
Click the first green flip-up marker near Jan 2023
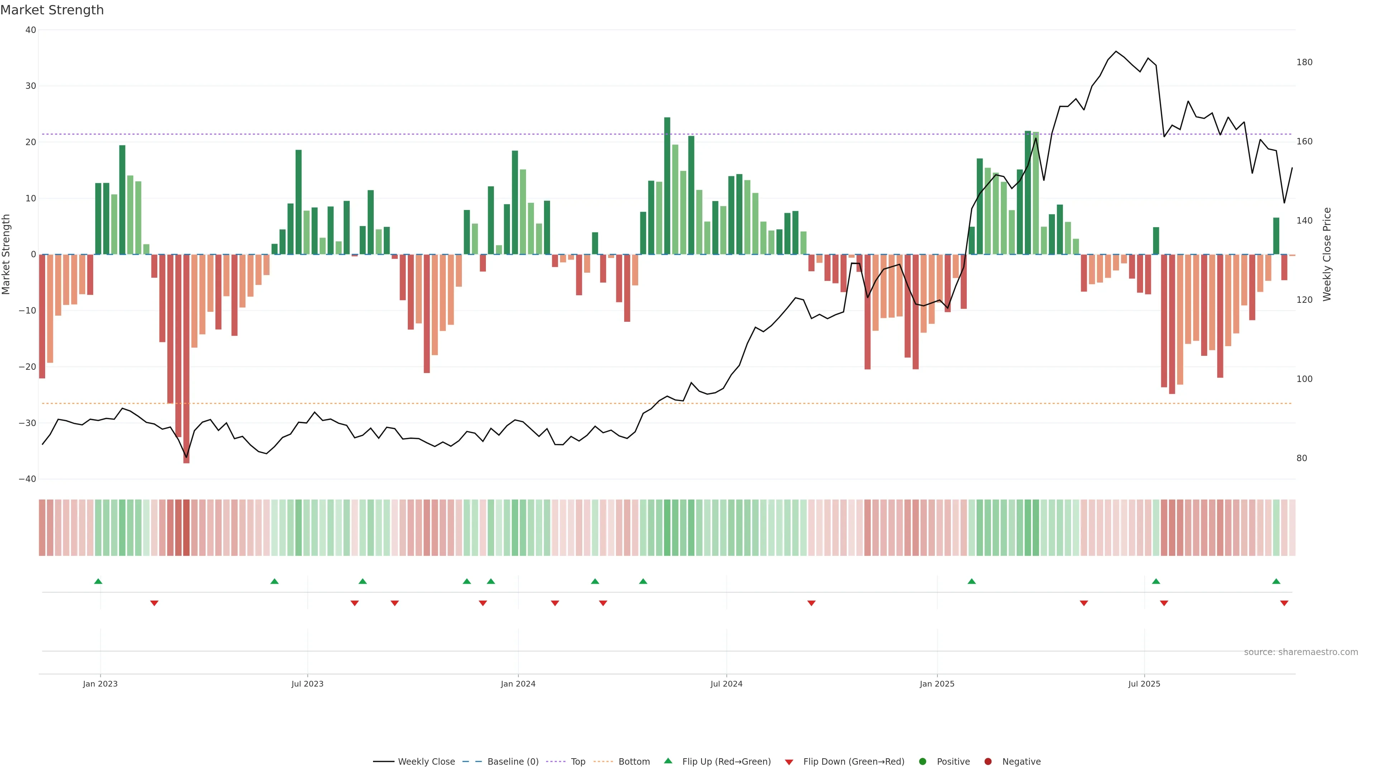tap(98, 581)
